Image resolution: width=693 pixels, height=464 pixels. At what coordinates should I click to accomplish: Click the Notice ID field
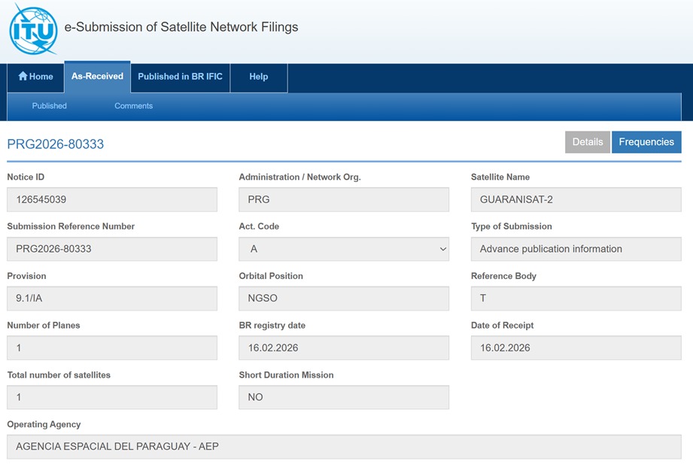pos(112,200)
